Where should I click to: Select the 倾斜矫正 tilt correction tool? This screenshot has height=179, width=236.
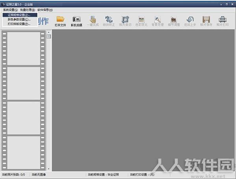pyautogui.click(x=109, y=21)
